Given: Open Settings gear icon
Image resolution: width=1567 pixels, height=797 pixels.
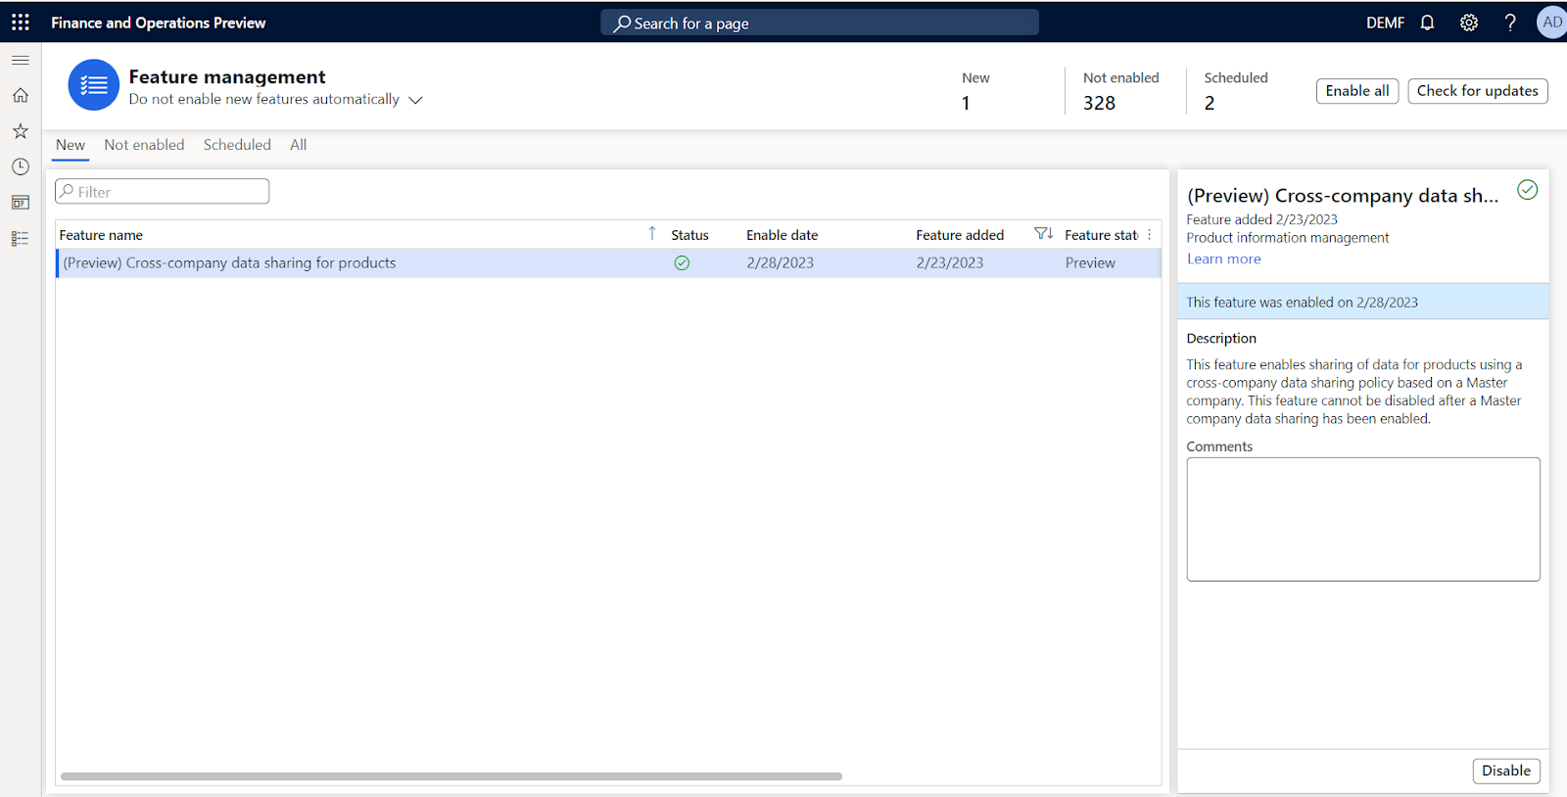Looking at the screenshot, I should 1469,23.
